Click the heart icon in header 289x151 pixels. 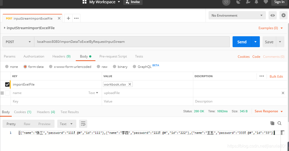266,2
